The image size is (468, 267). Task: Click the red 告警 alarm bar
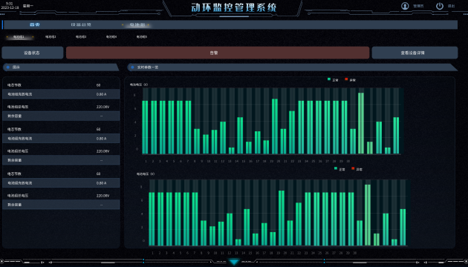click(218, 53)
